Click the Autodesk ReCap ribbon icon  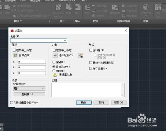tap(58, 7)
